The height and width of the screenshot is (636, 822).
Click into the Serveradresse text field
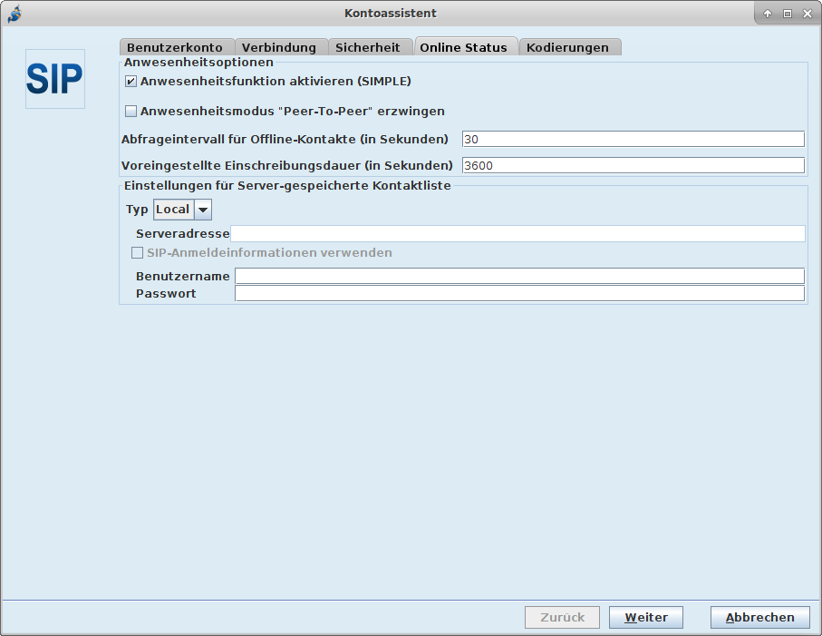tap(517, 234)
